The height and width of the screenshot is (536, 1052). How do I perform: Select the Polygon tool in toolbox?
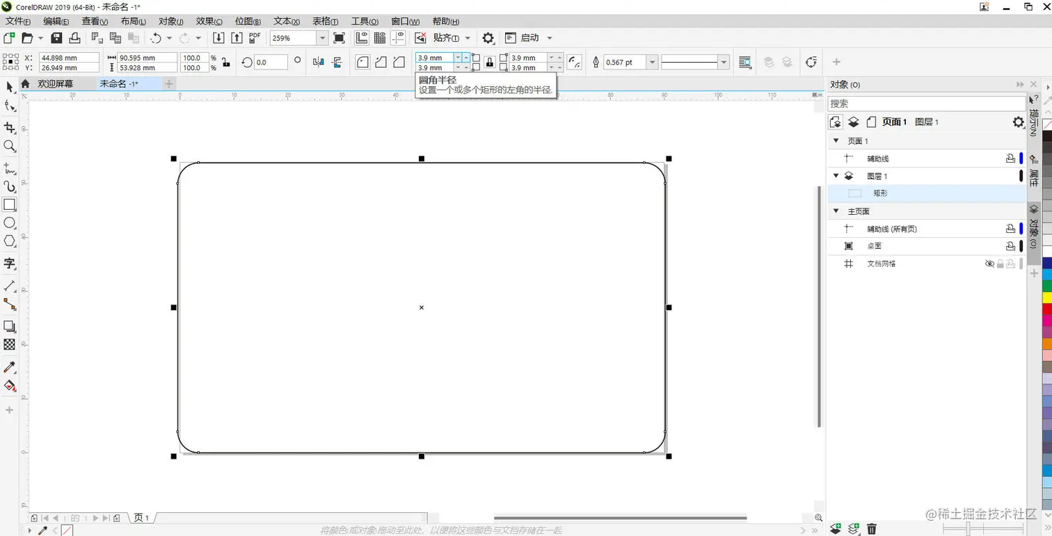click(x=10, y=241)
